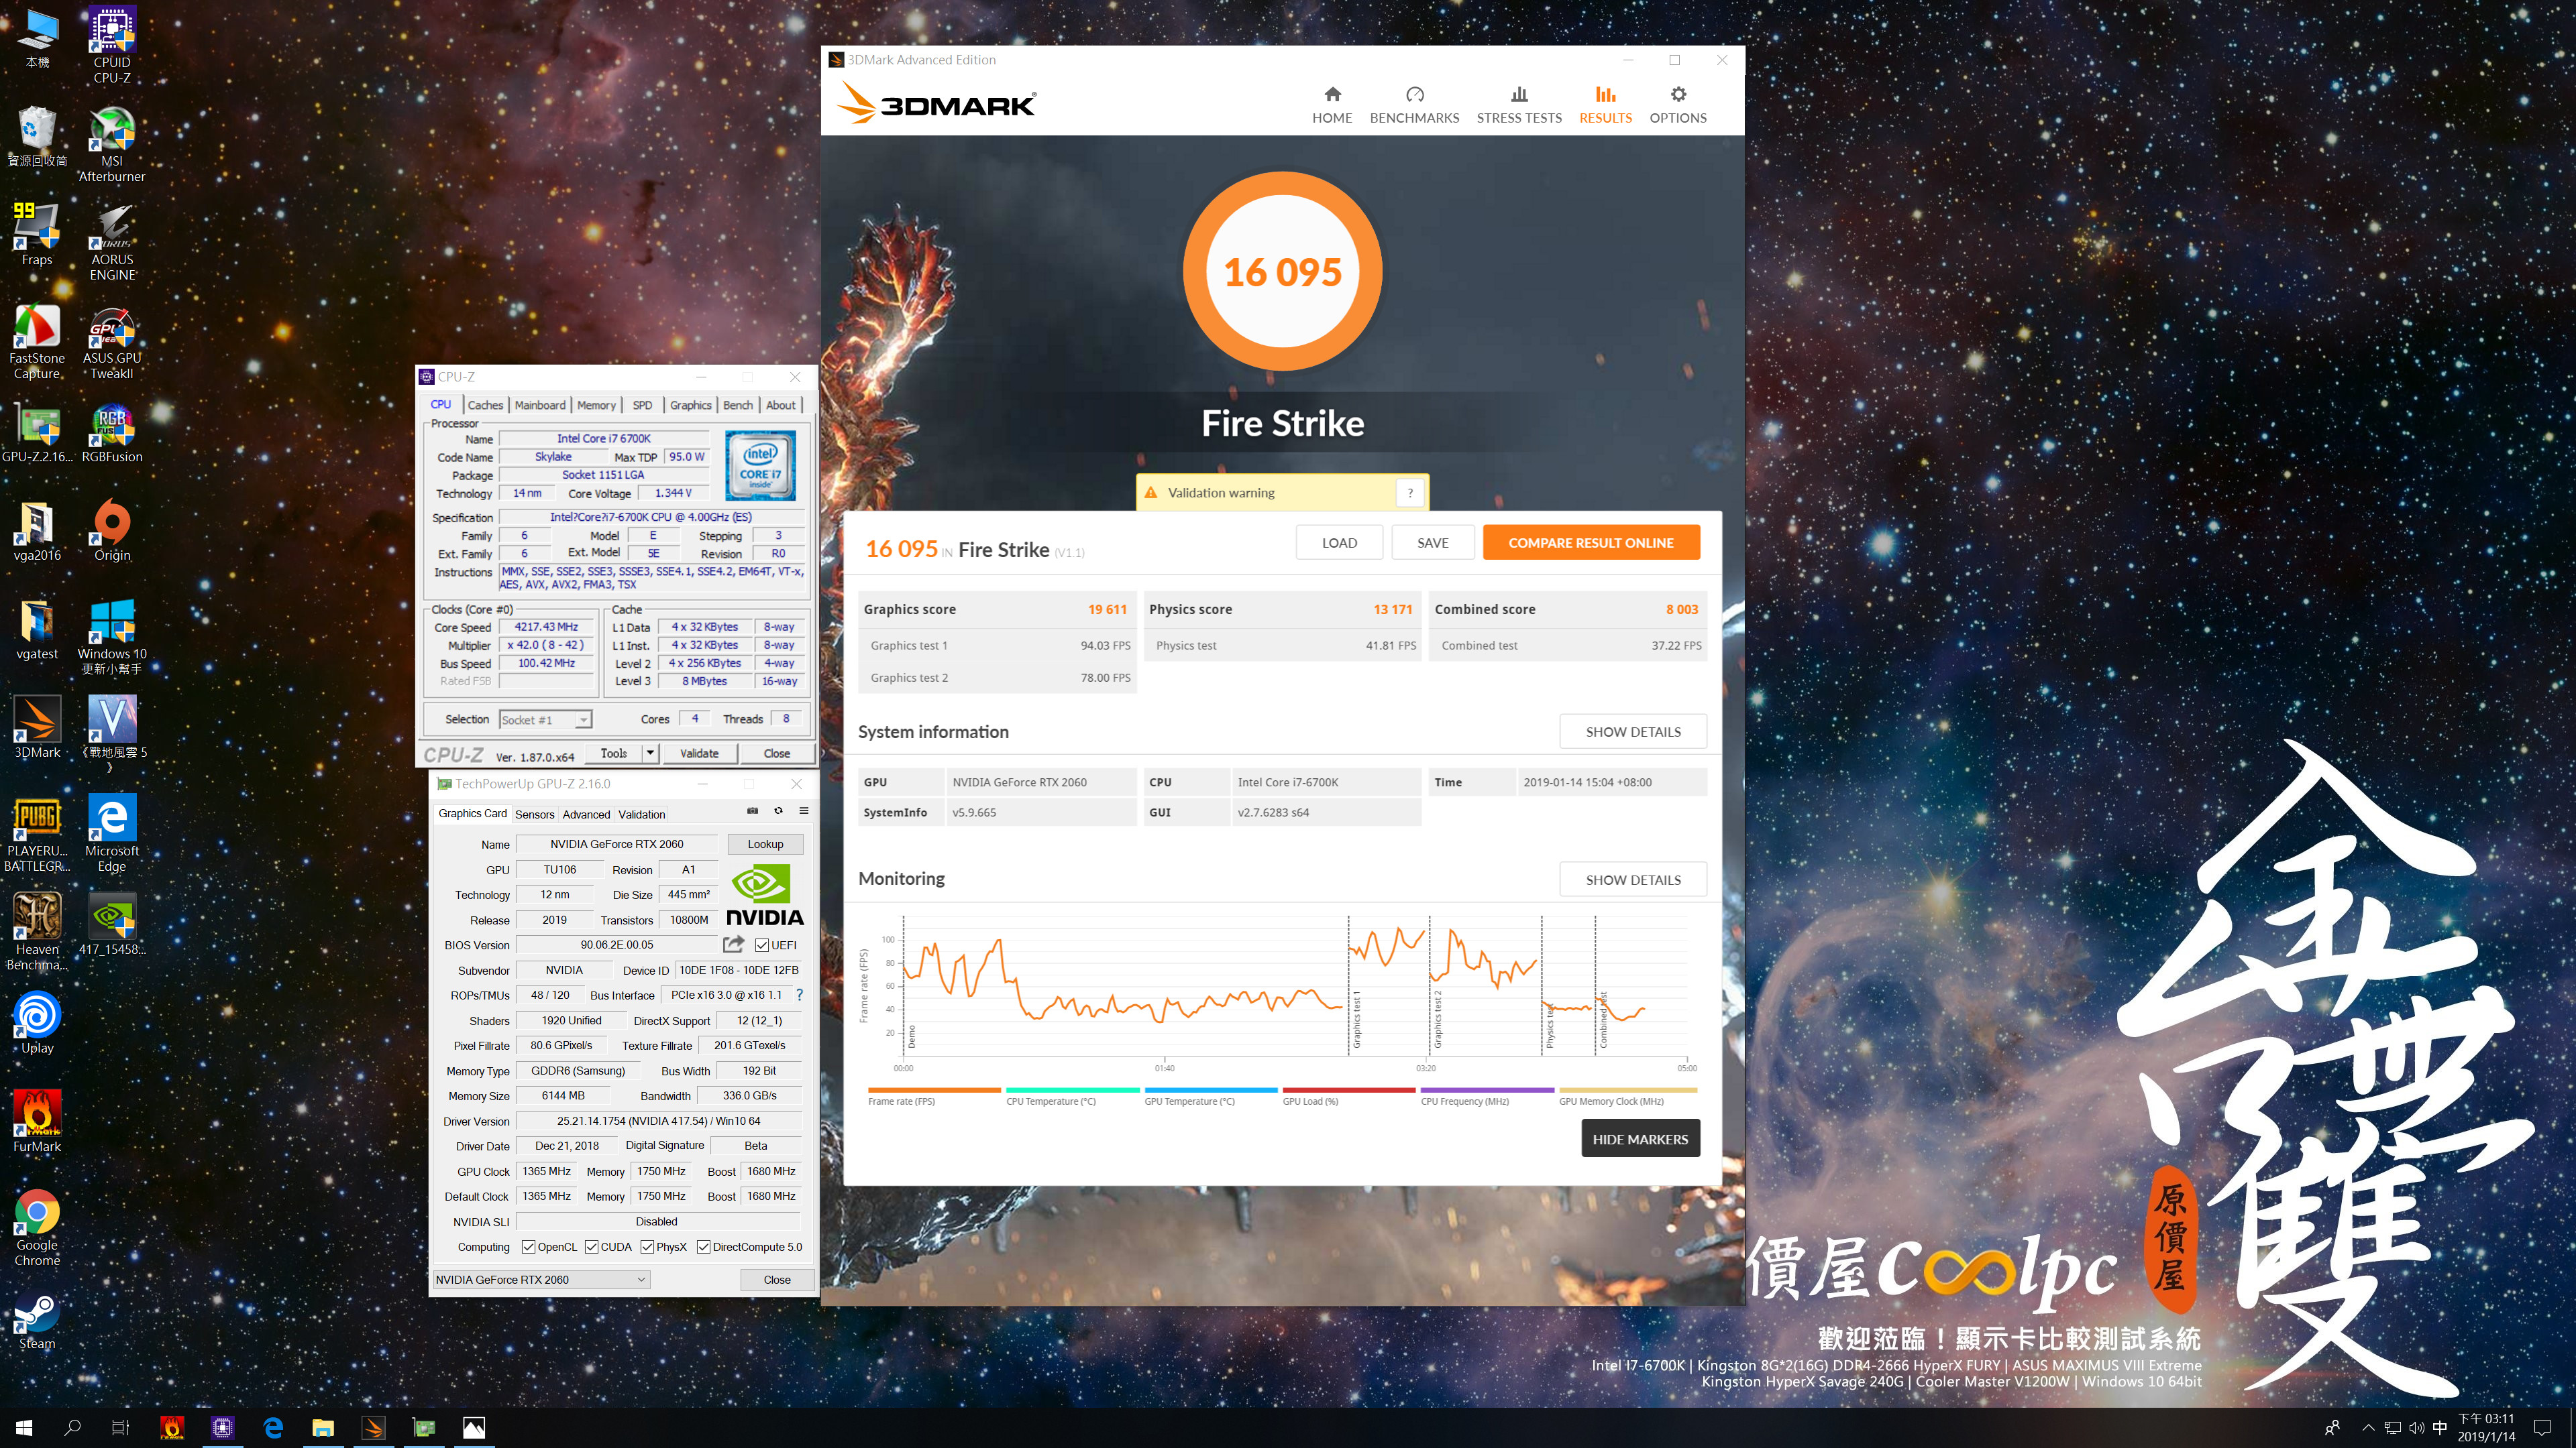This screenshot has height=1448, width=2576.
Task: Open the RESULTS section in 3DMark
Action: pos(1605,105)
